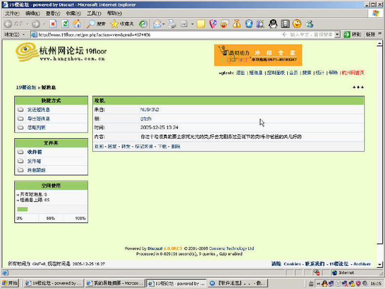
Task: Click the 转到 Go button
Action: click(353, 35)
